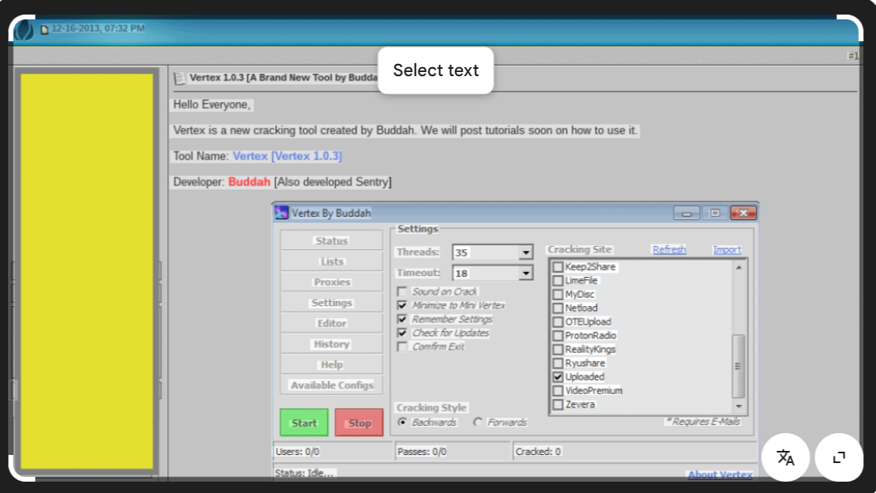This screenshot has width=876, height=493.
Task: Open the Status panel in Vertex
Action: [331, 240]
